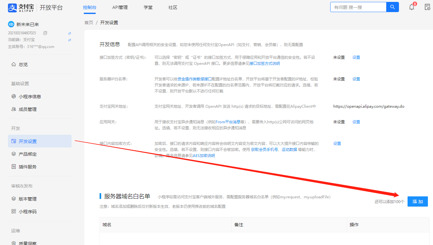
Task: Open the 运动数据 link
Action: [x=289, y=150]
